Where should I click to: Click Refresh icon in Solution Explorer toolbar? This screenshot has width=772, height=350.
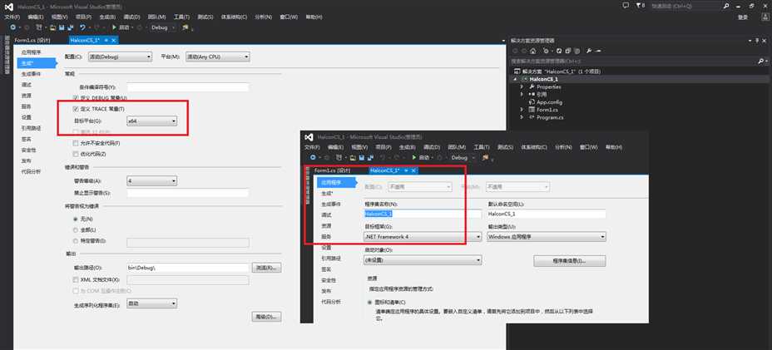(559, 51)
